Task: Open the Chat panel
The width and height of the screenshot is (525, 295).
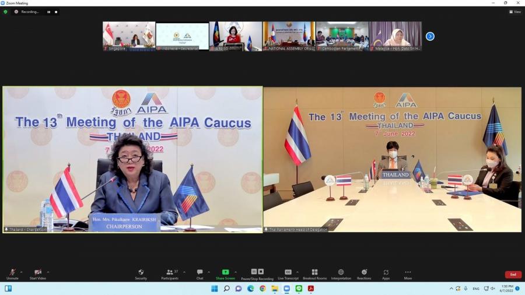Action: point(199,273)
